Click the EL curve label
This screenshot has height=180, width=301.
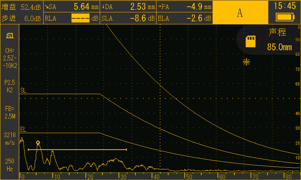pos(23,129)
